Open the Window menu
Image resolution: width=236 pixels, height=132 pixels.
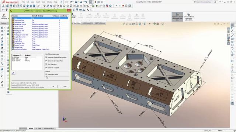pyautogui.click(x=49, y=2)
